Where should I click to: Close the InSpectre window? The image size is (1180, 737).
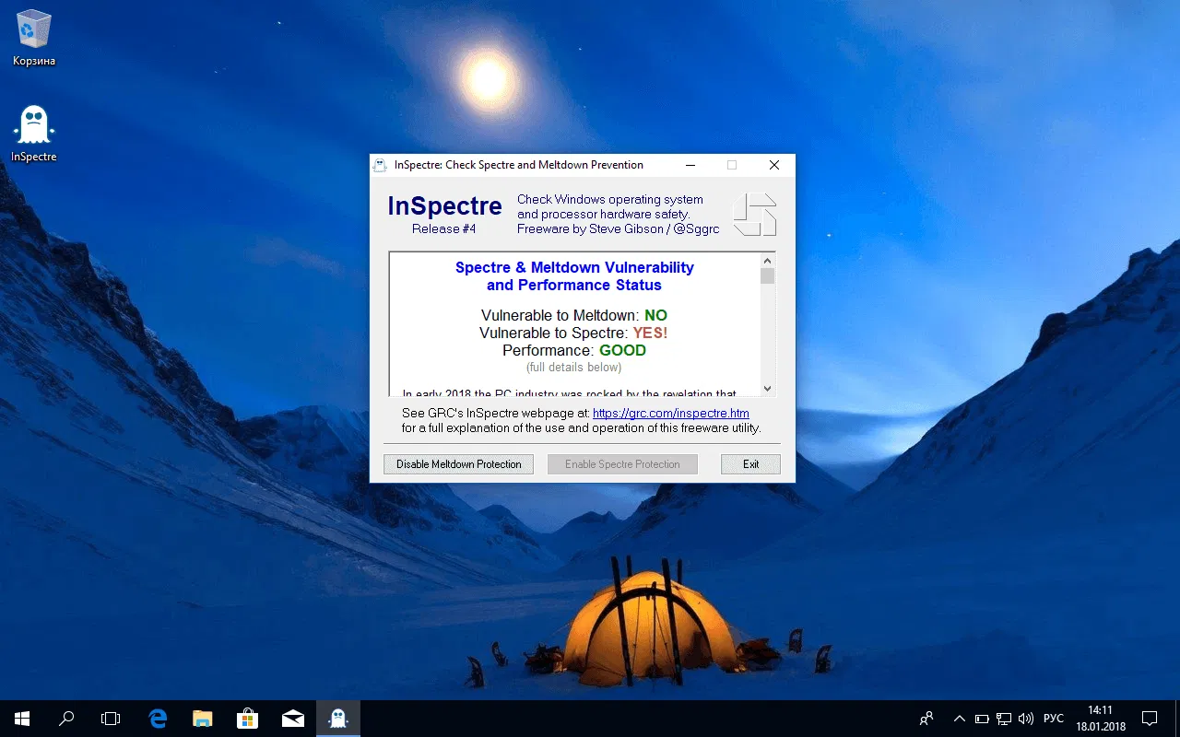pos(774,165)
